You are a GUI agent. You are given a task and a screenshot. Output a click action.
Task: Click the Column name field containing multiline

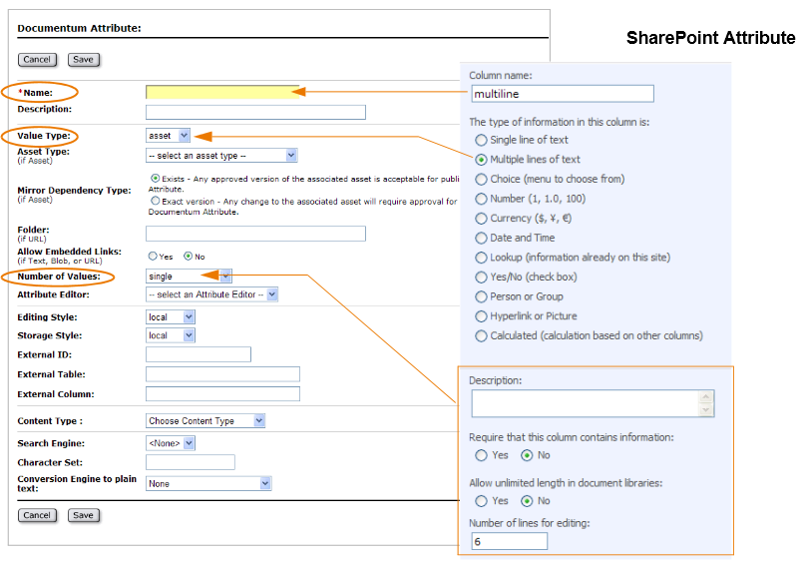point(563,94)
